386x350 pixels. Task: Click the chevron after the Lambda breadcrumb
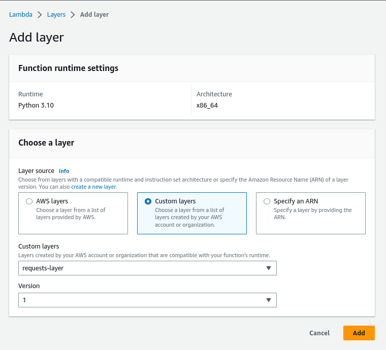(40, 15)
